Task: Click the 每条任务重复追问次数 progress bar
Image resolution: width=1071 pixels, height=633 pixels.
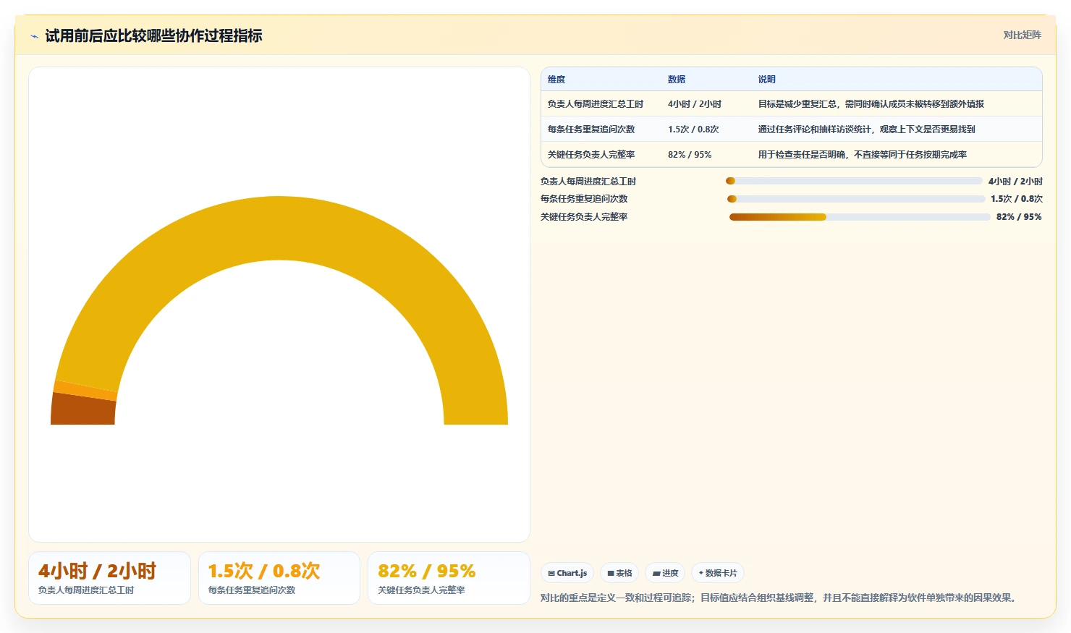Action: (856, 199)
